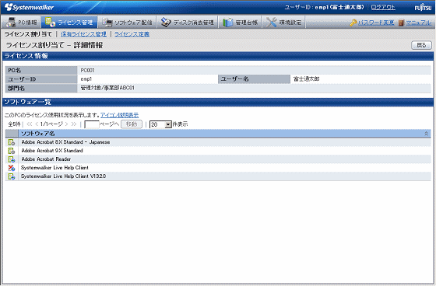This screenshot has width=436, height=286.
Task: Open the 20件表示 dropdown
Action: coord(160,124)
